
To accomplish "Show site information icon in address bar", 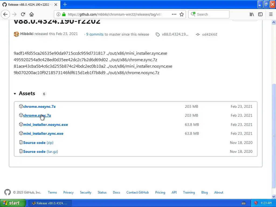I will [x=58, y=14].
